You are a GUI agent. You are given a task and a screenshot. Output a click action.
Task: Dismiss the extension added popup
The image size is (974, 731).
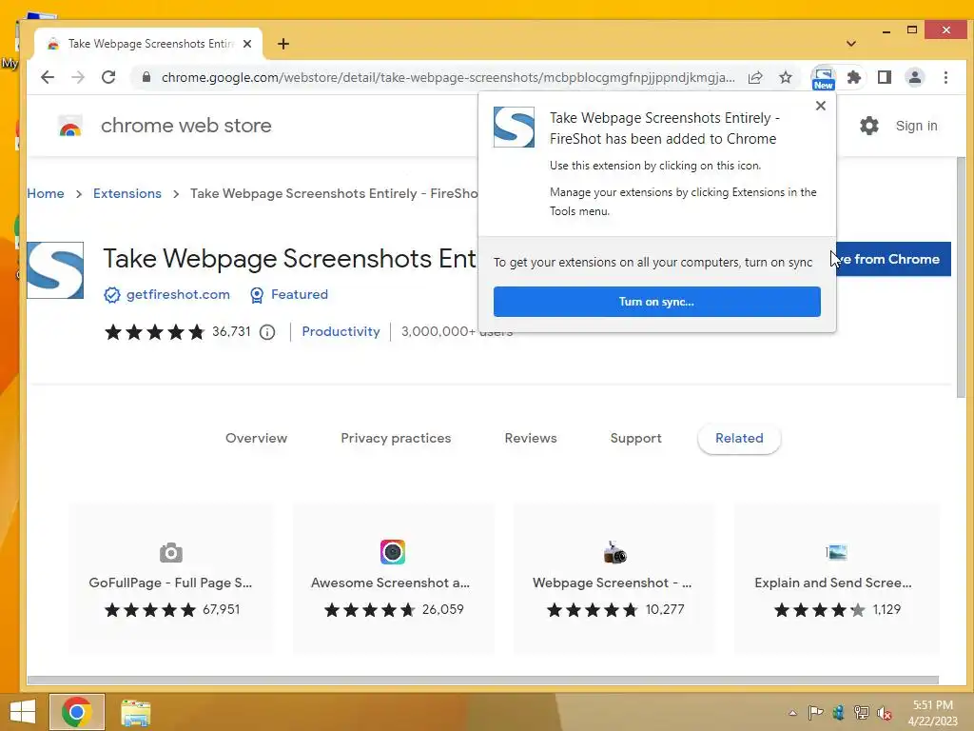point(821,106)
